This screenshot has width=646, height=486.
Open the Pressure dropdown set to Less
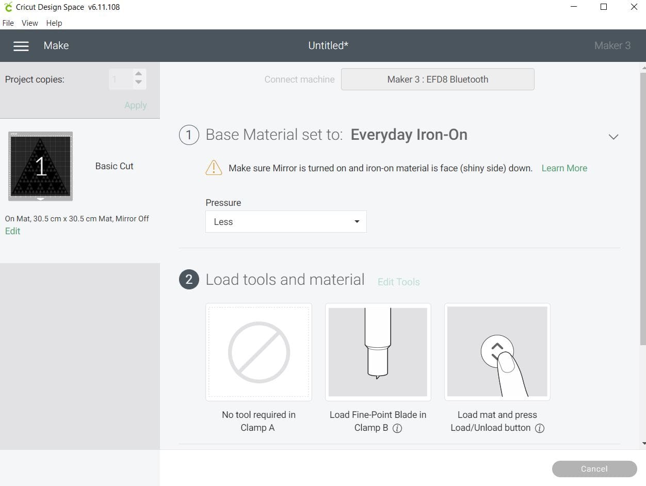point(286,221)
